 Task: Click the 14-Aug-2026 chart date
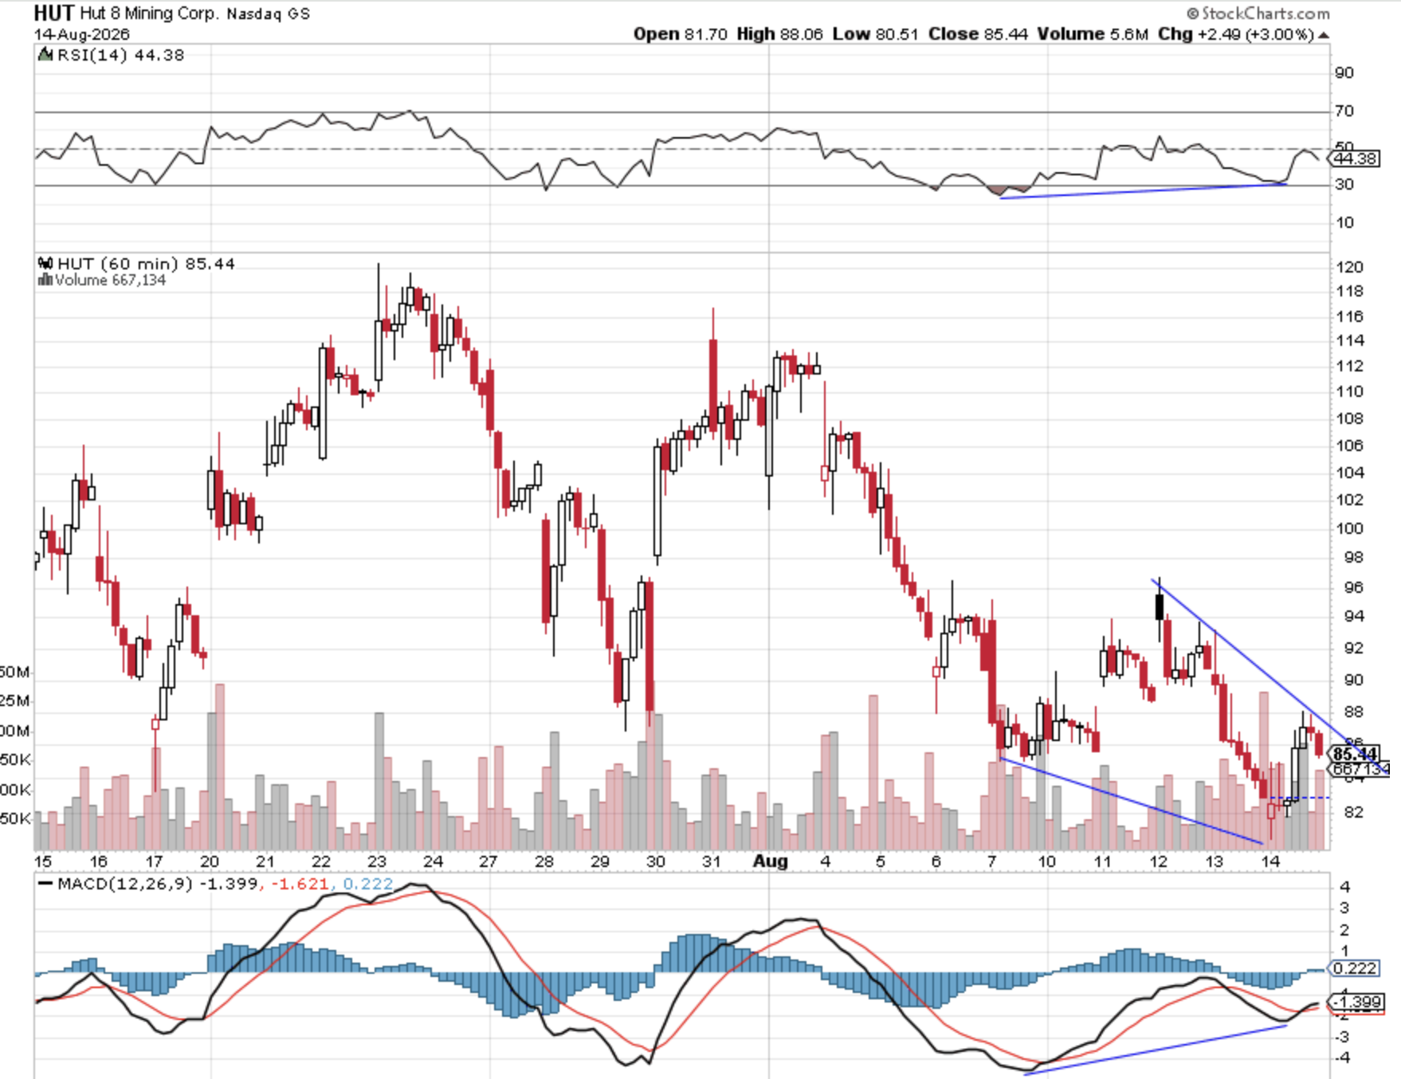[x=82, y=34]
